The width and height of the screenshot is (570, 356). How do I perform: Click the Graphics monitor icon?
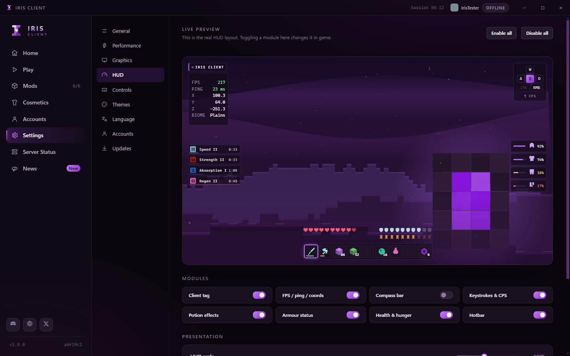coord(104,60)
